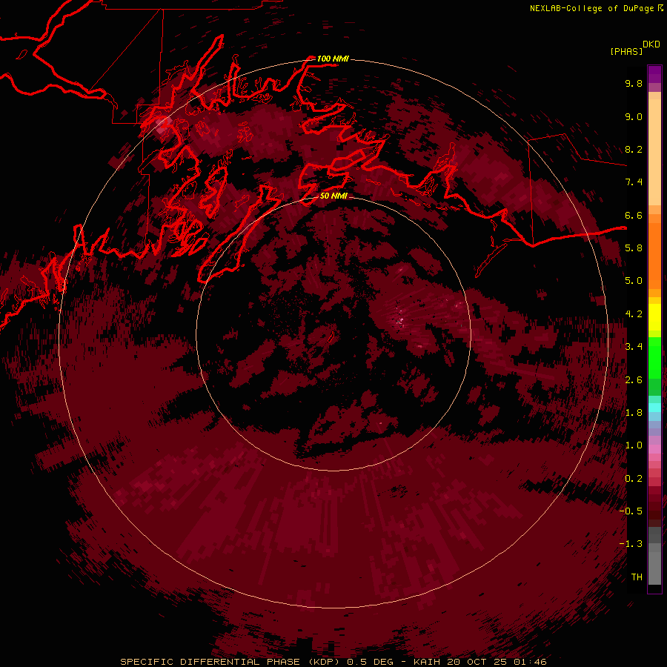This screenshot has width=667, height=667.
Task: Click the 8.2 legend value
Action: 634,150
